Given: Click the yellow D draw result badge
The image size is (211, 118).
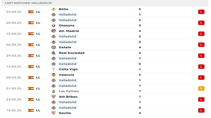Looking at the screenshot, I should (x=201, y=88).
